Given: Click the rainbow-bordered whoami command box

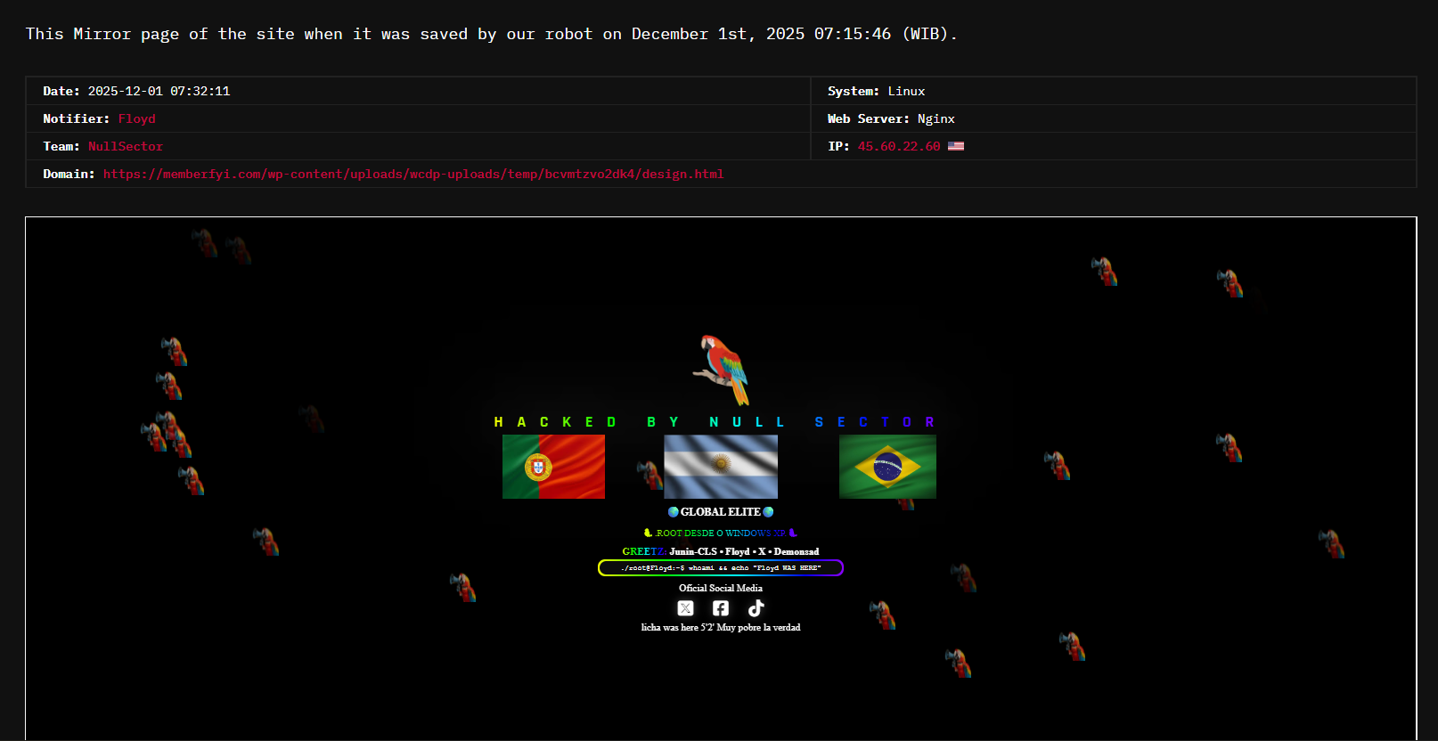Looking at the screenshot, I should pyautogui.click(x=721, y=568).
